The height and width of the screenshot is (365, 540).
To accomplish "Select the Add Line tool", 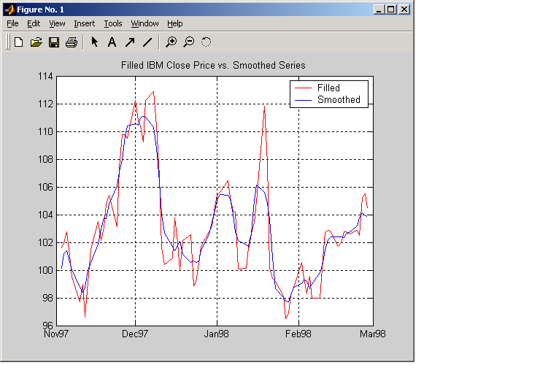I will coord(147,42).
